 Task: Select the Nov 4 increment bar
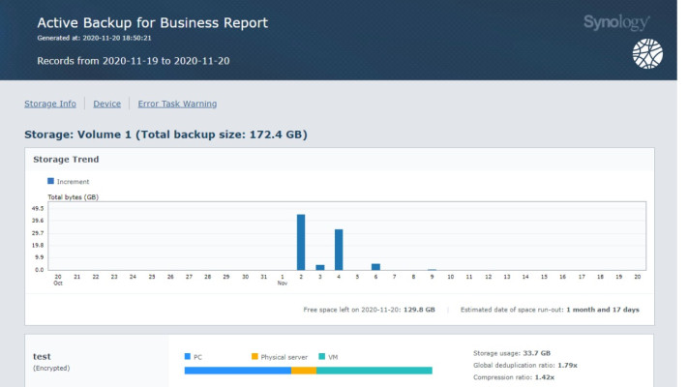(x=339, y=250)
